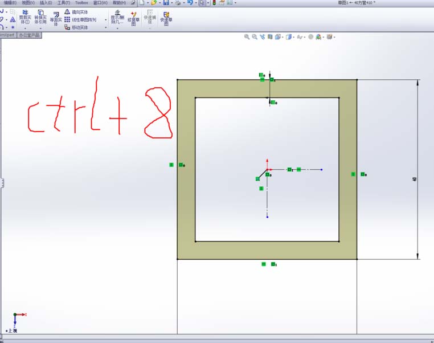
Task: Click the left panel collapse handle
Action: pyautogui.click(x=2, y=183)
